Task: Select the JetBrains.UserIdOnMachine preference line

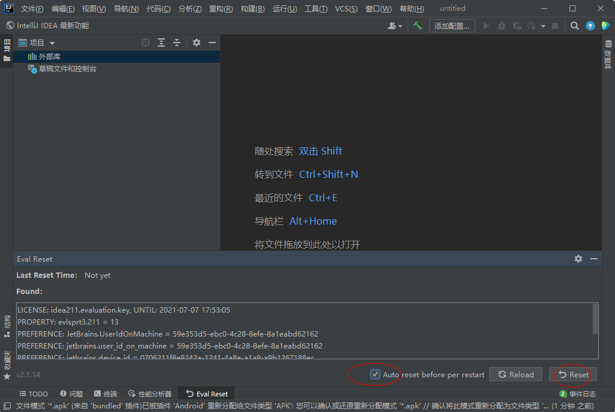Action: pyautogui.click(x=168, y=334)
